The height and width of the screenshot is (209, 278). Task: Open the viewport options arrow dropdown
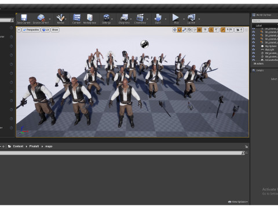19,30
